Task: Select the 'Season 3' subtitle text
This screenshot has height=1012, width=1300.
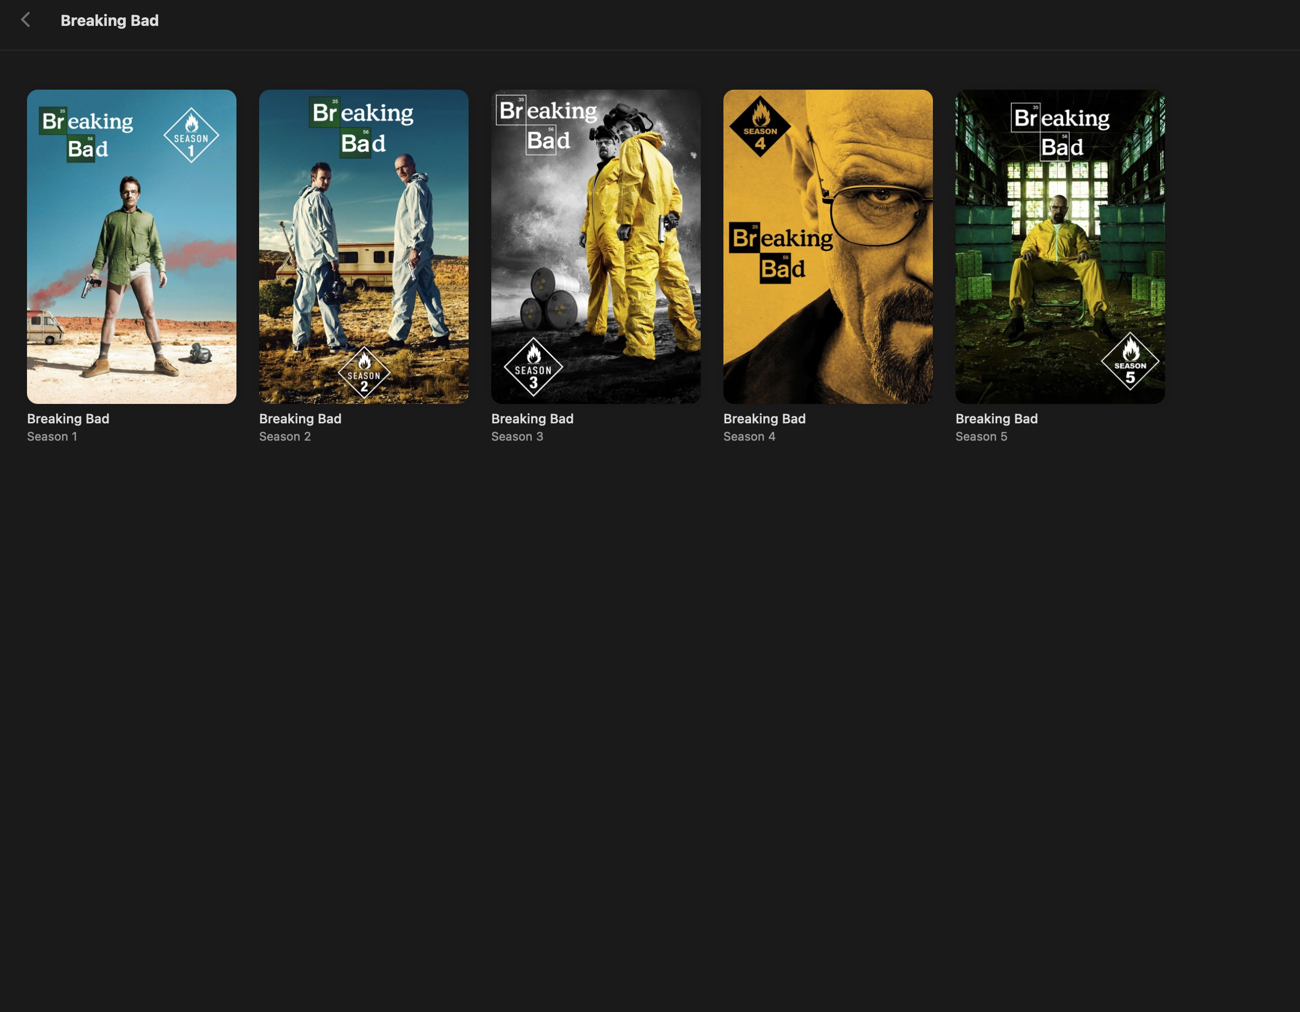Action: 517,436
